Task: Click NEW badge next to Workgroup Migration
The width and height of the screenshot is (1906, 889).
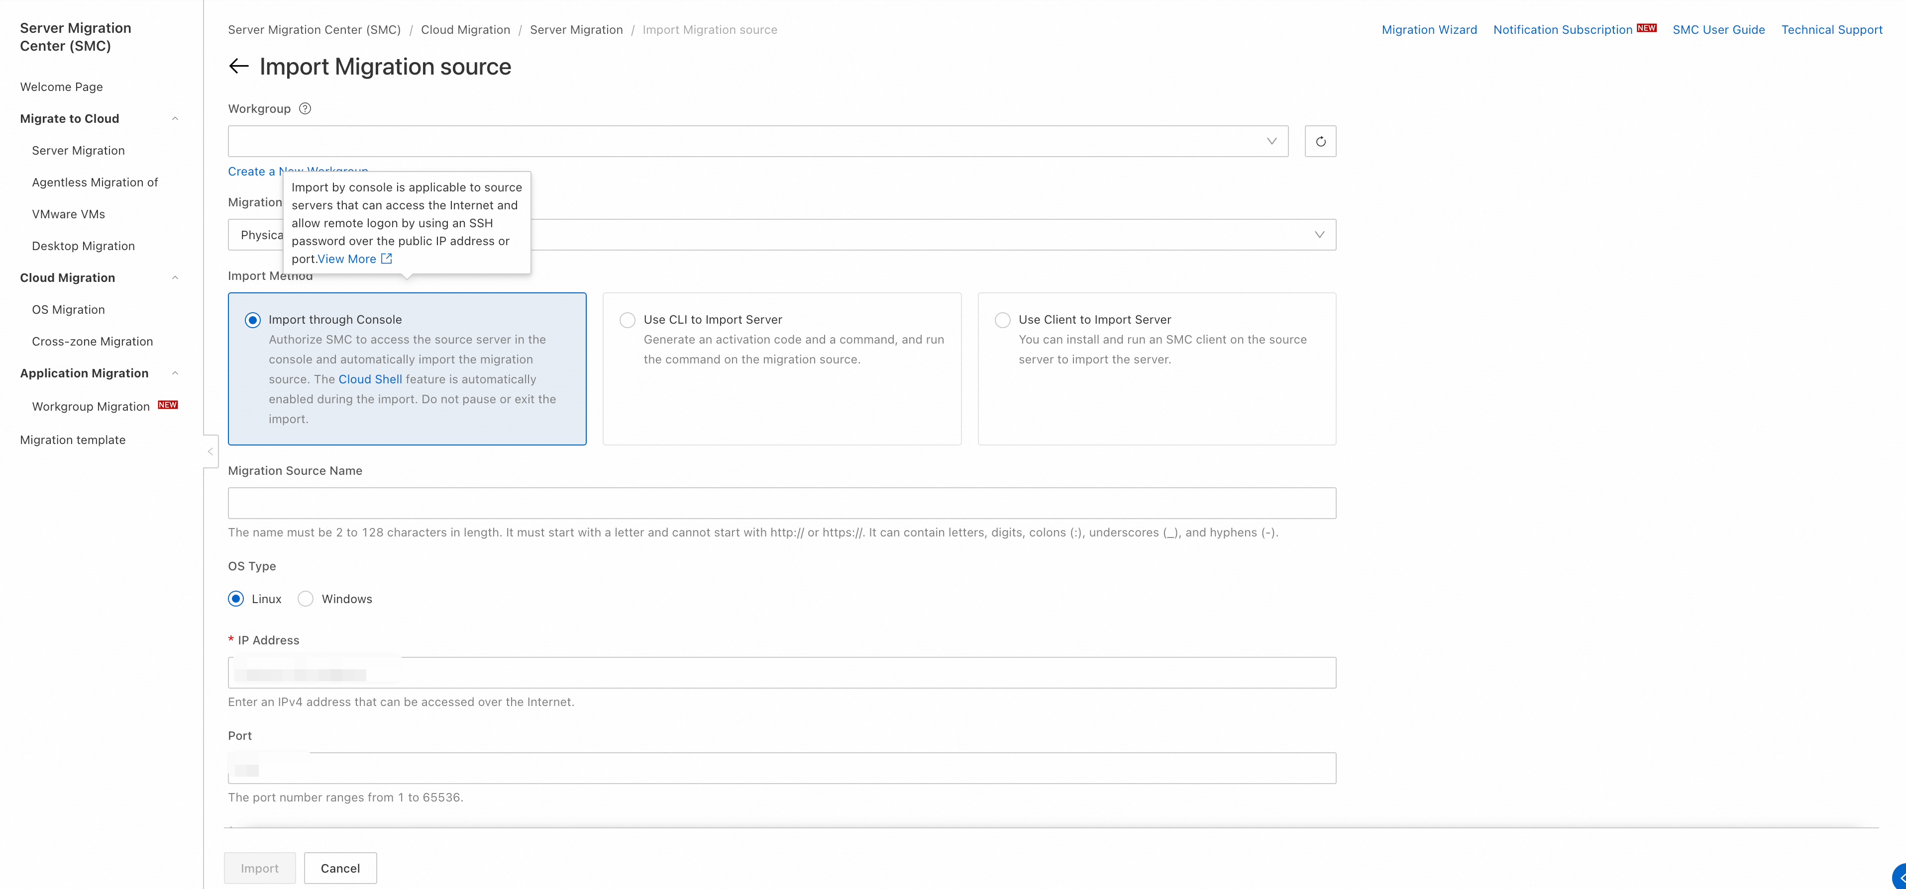Action: pyautogui.click(x=168, y=405)
